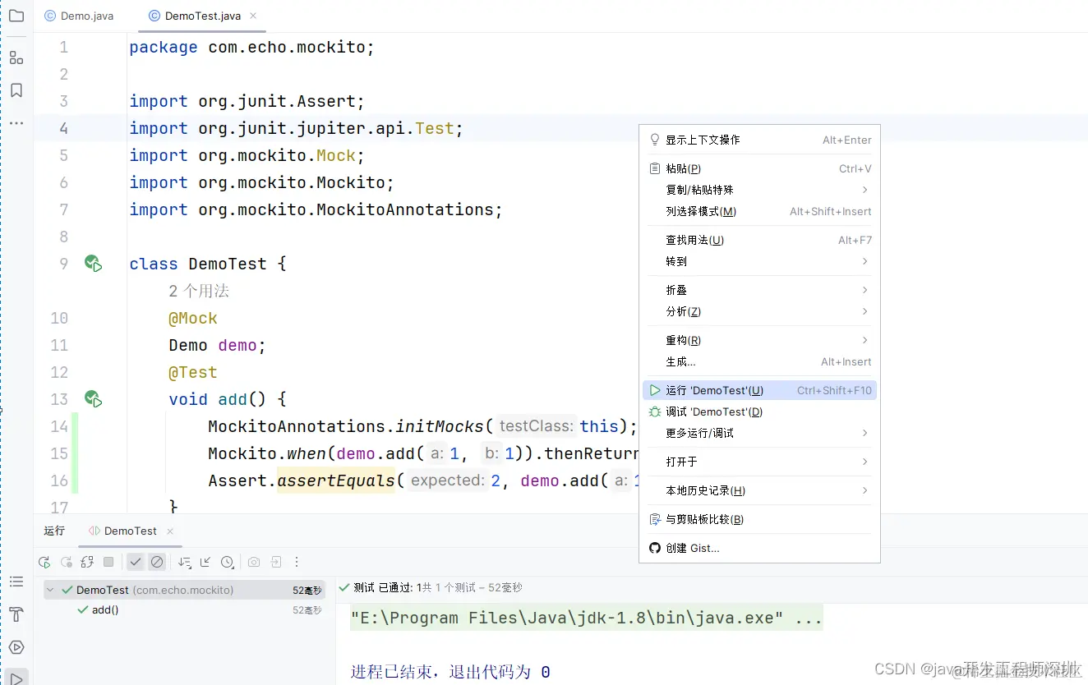Toggle auto-rerun tests icon
This screenshot has width=1088, height=685.
point(87,563)
